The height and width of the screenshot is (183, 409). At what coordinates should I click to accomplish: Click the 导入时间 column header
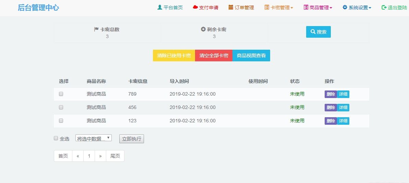pos(179,81)
